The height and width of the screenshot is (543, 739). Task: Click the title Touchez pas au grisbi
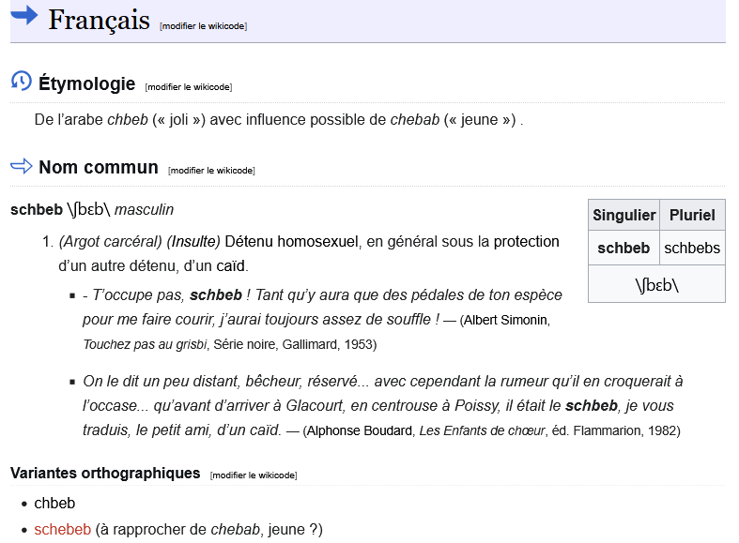[x=146, y=344]
